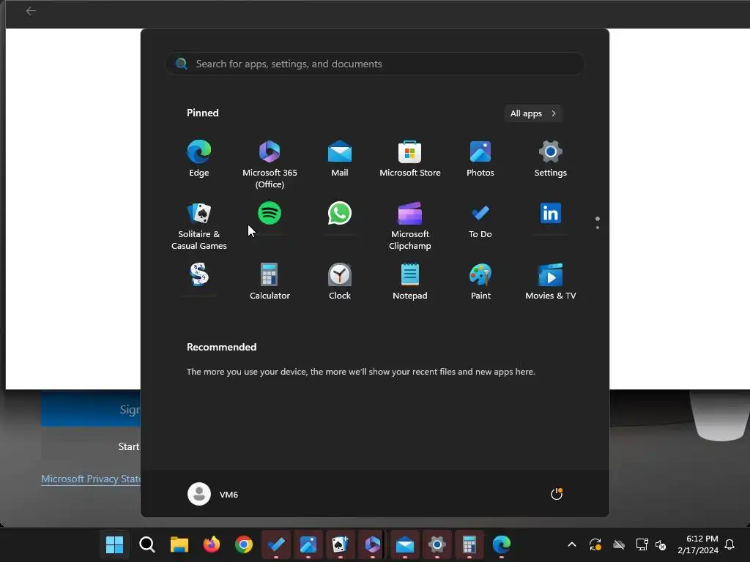Open the pinned Paint app

[x=480, y=282]
